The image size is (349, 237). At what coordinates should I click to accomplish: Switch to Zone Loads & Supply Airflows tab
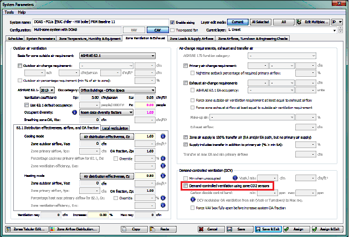[x=192, y=39]
